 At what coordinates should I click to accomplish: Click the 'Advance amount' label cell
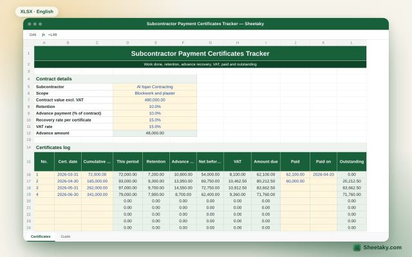tap(73, 133)
